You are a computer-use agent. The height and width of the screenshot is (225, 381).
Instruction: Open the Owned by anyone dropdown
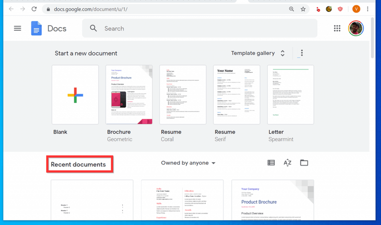coord(188,163)
